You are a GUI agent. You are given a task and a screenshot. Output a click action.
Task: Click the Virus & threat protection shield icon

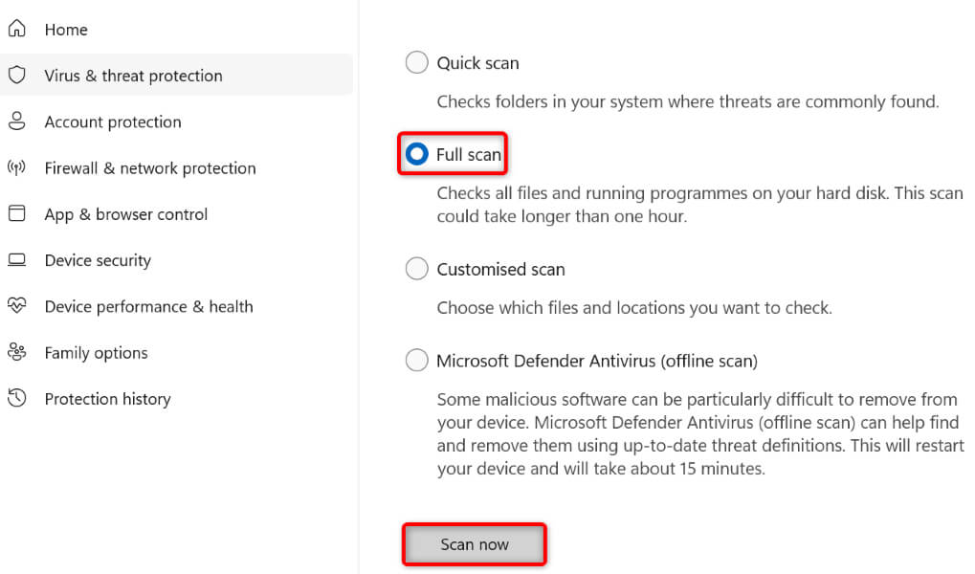16,76
